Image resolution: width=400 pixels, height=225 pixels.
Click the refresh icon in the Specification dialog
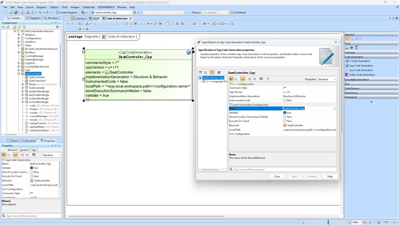219,72
